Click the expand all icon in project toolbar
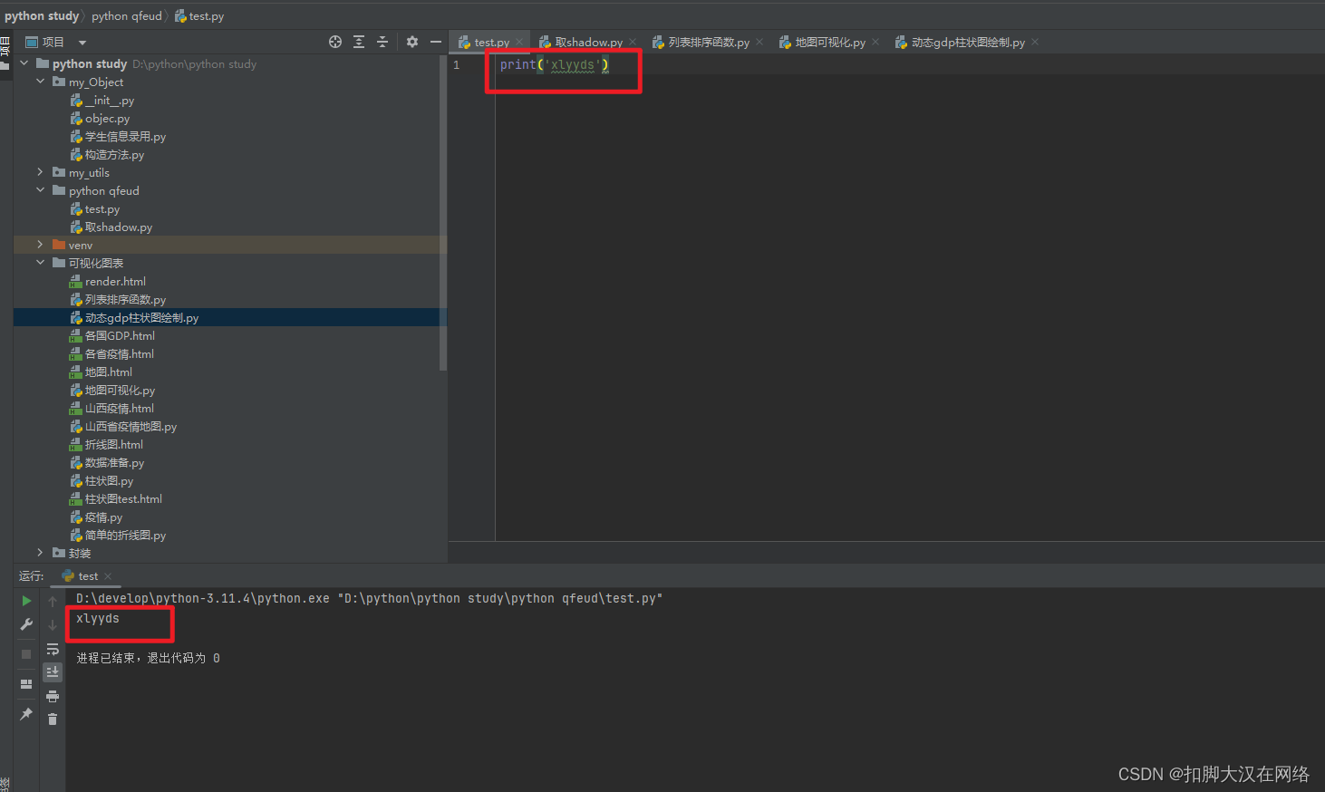This screenshot has height=792, width=1325. [359, 42]
